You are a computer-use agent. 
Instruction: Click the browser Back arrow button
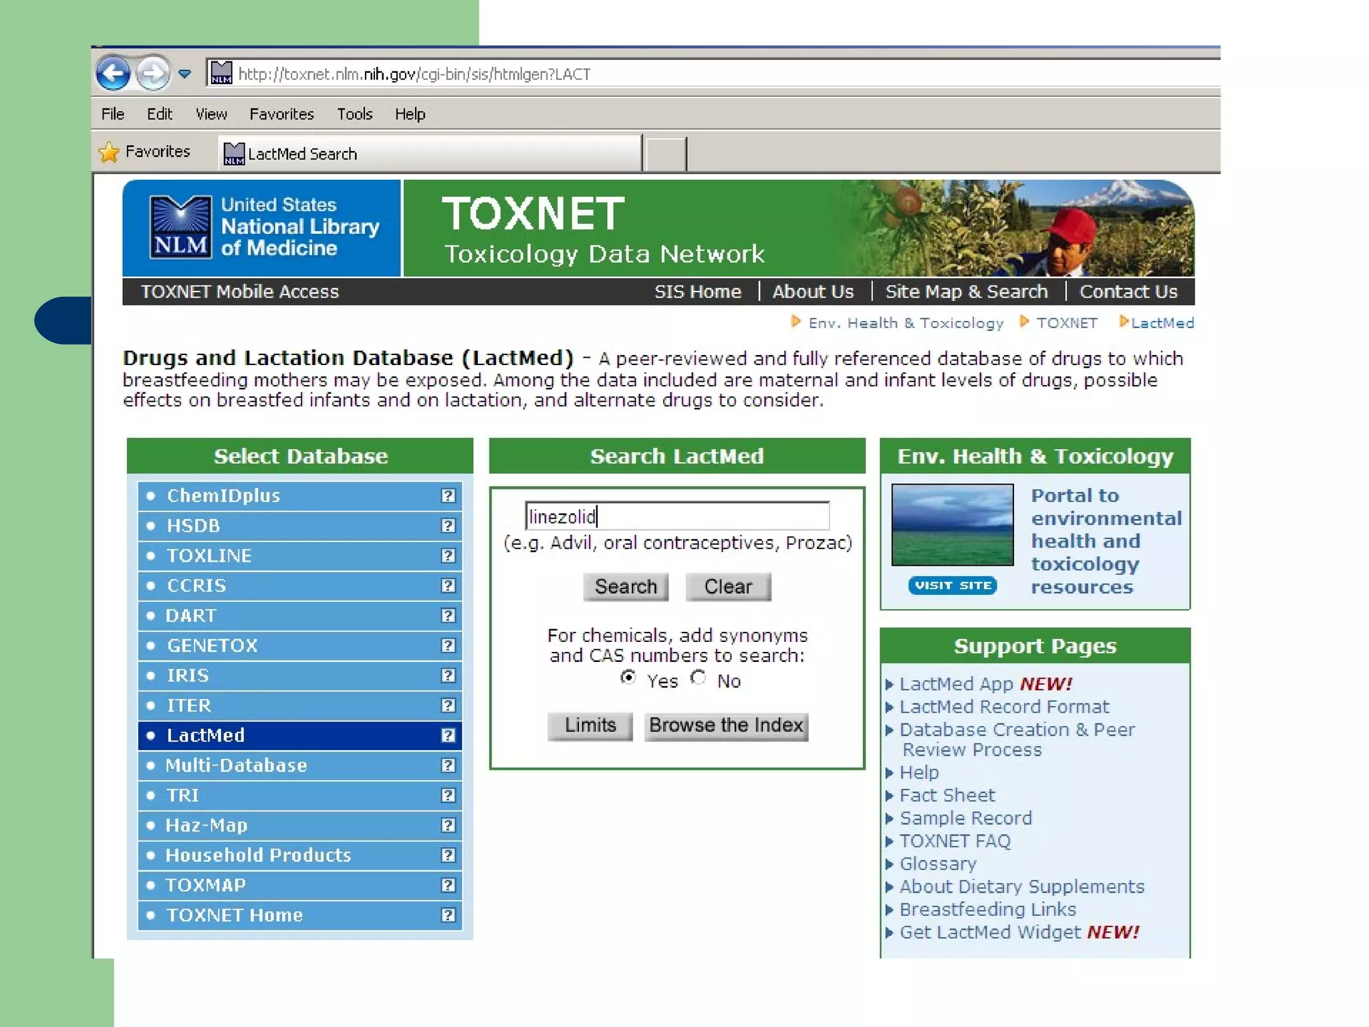pyautogui.click(x=112, y=73)
